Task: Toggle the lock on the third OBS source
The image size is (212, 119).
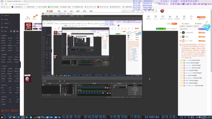Action: 75,88
